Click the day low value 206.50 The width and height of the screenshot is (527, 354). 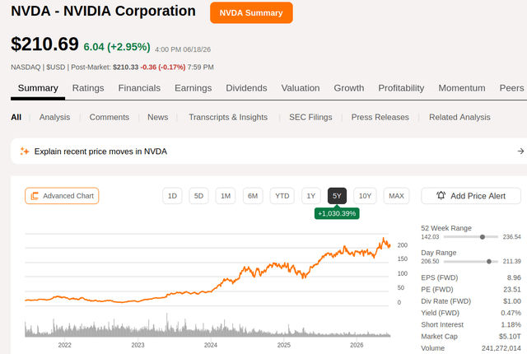click(430, 262)
